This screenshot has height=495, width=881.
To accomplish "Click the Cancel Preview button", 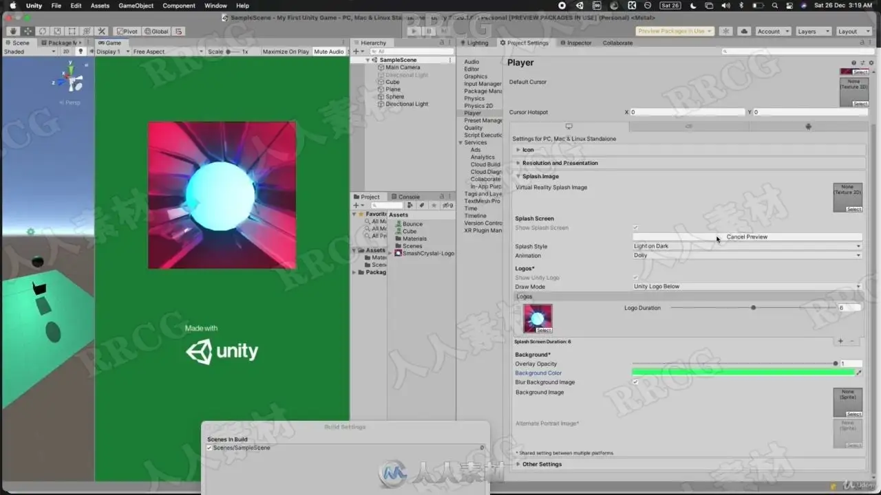I will (x=747, y=236).
